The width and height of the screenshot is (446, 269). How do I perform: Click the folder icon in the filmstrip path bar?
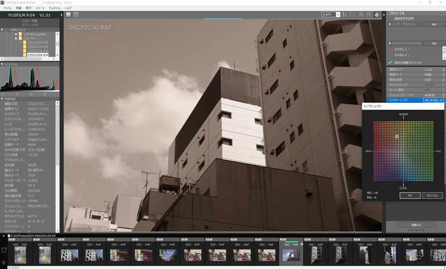point(9,236)
